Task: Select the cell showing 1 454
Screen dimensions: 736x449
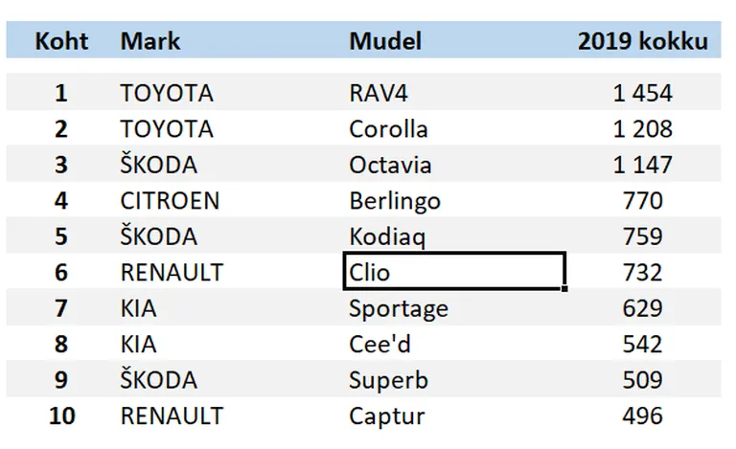Action: pos(642,93)
